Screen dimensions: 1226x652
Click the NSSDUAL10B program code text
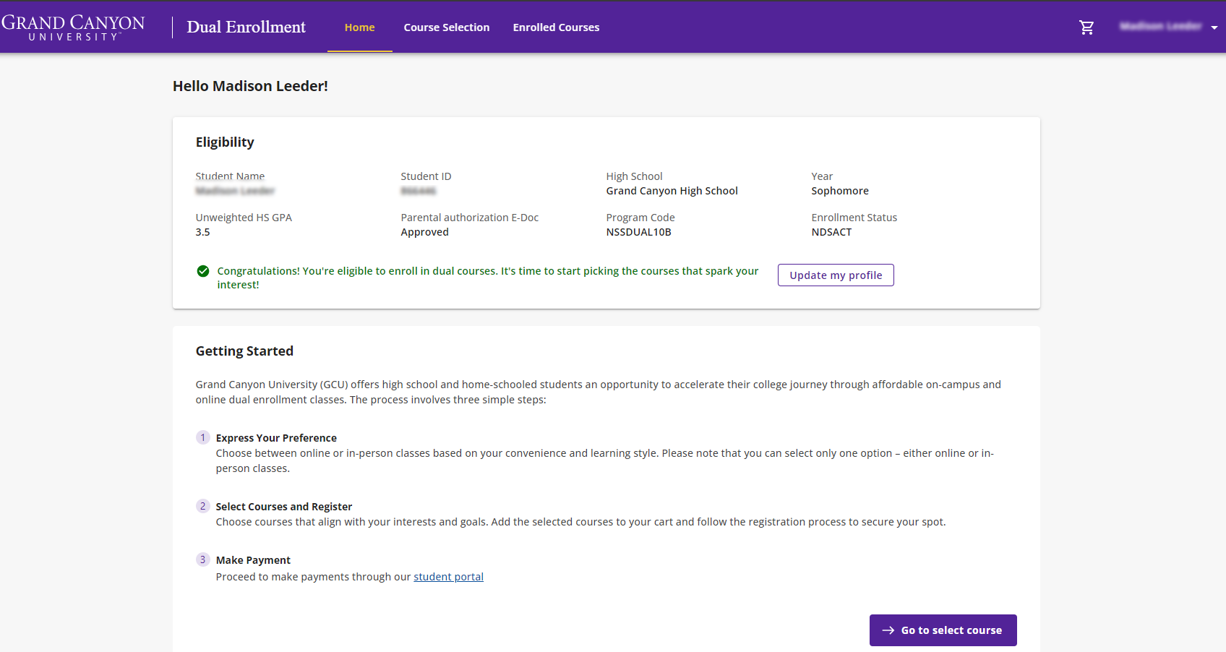pos(638,232)
